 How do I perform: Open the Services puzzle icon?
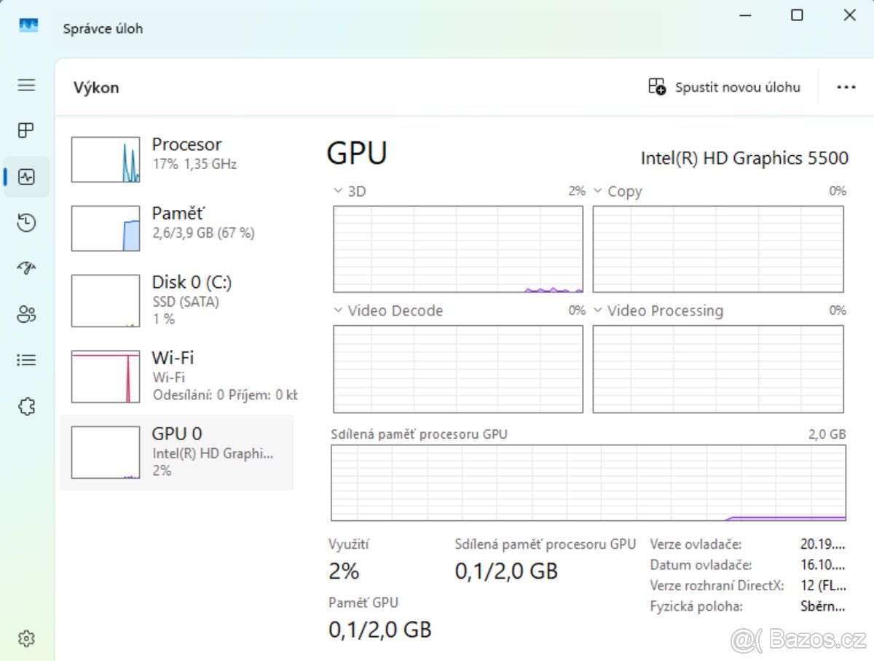pyautogui.click(x=26, y=406)
